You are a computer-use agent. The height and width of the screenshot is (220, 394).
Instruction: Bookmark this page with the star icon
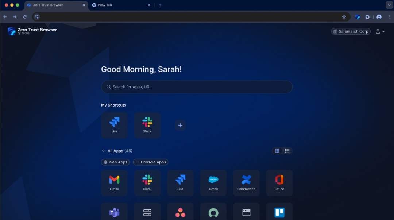click(344, 17)
